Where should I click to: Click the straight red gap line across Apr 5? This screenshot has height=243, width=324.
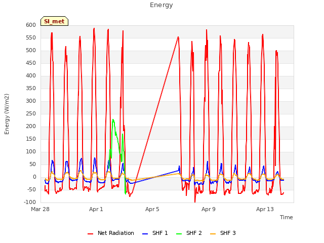click(x=155, y=115)
